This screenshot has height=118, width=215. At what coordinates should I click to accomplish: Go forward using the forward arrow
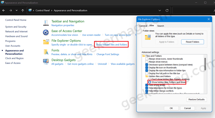coord(10,11)
